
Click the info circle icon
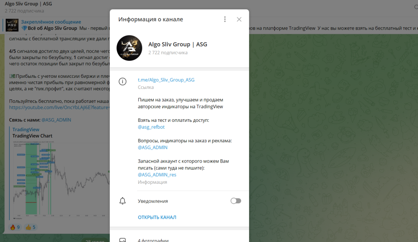pos(122,81)
